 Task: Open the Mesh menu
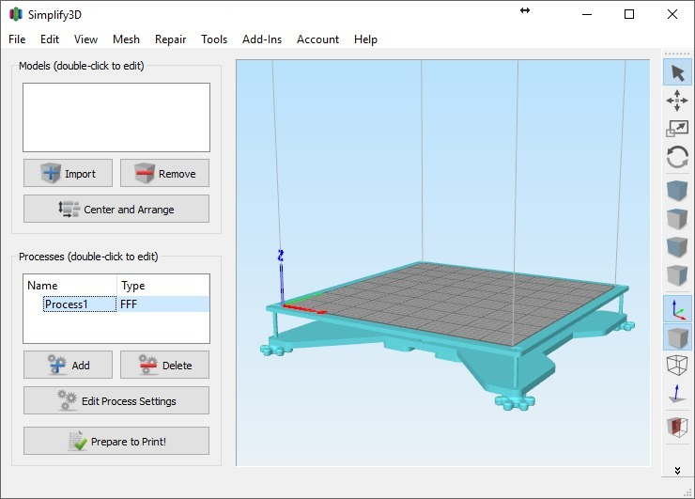[x=126, y=39]
